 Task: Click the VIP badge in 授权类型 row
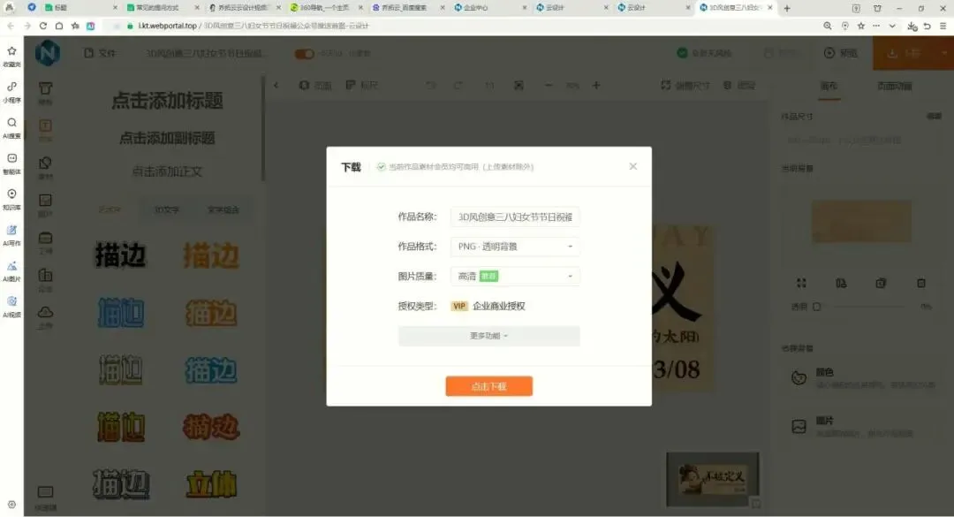(x=459, y=307)
